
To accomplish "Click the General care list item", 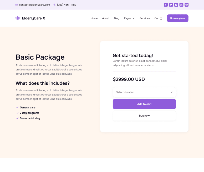I will pyautogui.click(x=27, y=107).
